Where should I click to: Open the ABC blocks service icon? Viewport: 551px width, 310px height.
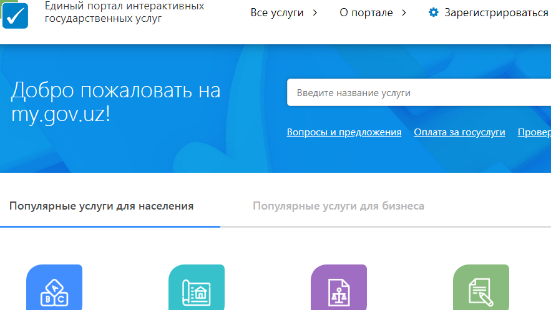coord(54,287)
